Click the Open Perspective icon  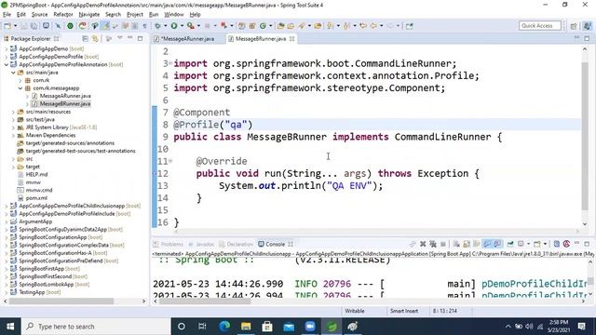574,26
